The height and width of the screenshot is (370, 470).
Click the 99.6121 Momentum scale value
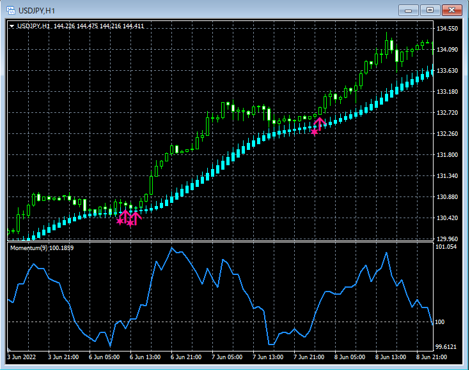coord(446,347)
